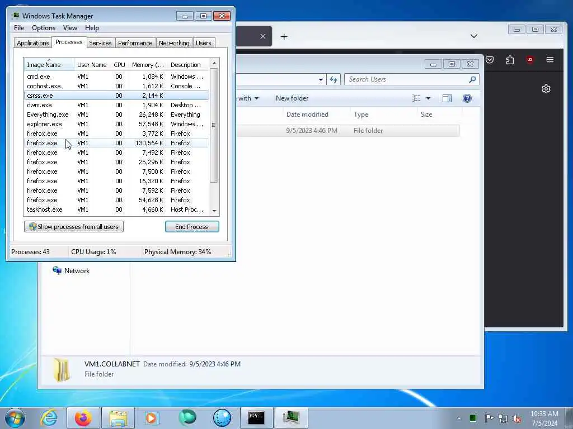Click the Pocket icon in Firefox toolbar

pyautogui.click(x=490, y=60)
